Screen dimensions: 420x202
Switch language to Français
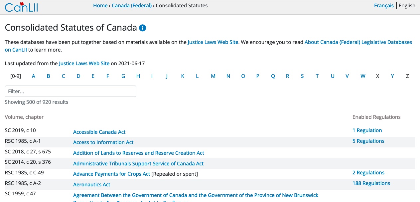point(384,5)
